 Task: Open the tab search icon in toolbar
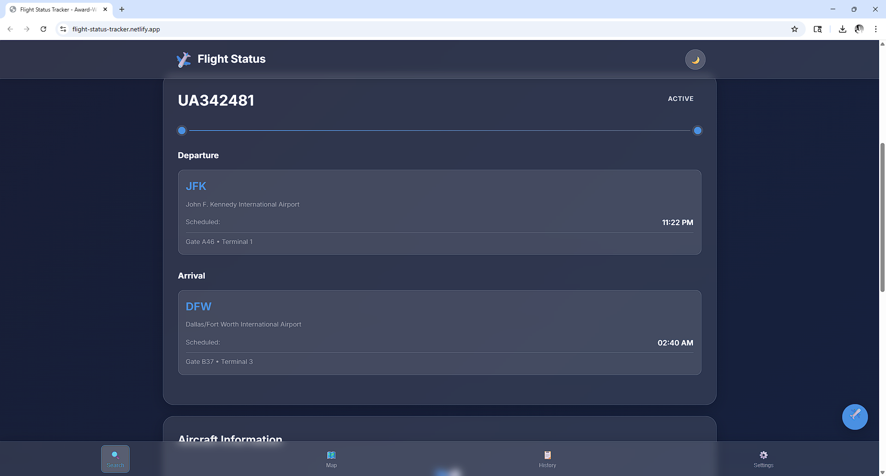click(817, 29)
